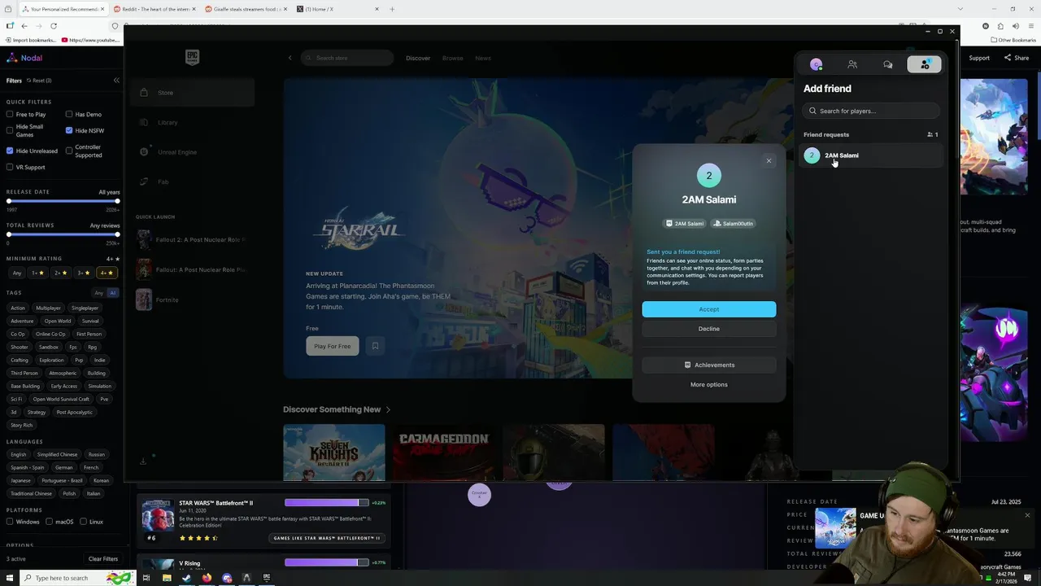Check the Linux platform filter
The height and width of the screenshot is (586, 1041).
point(84,522)
